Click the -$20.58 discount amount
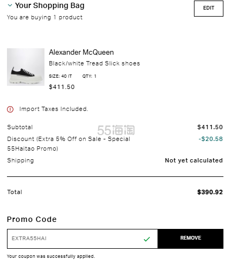This screenshot has height=260, width=232. (x=211, y=139)
